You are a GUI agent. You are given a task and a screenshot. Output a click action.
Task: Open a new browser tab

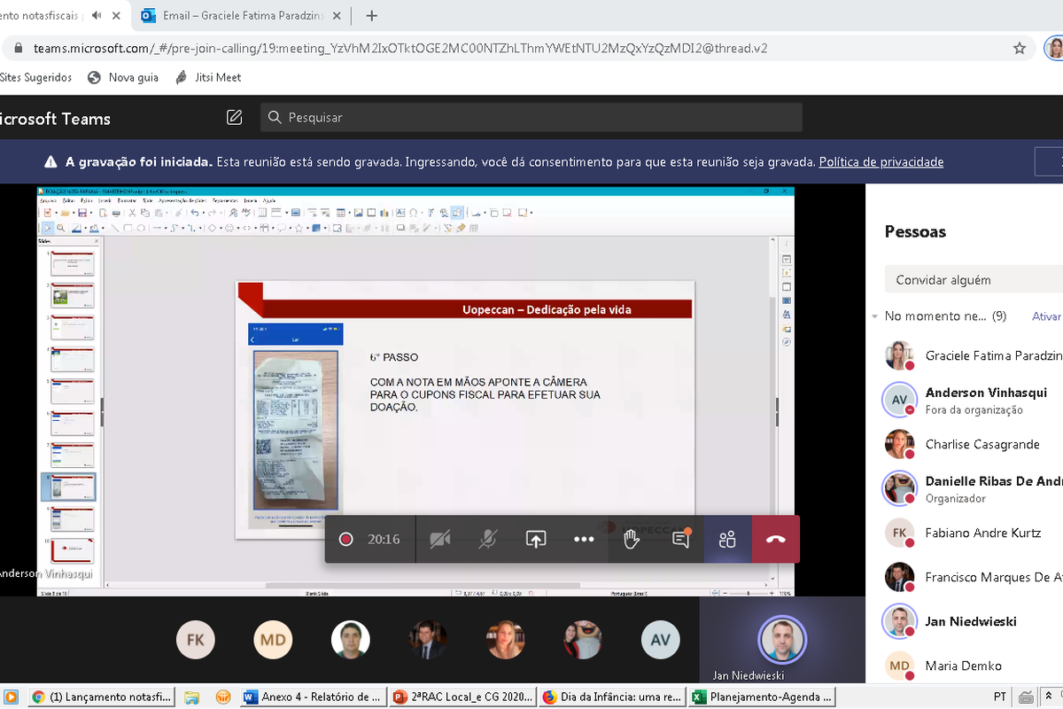372,16
